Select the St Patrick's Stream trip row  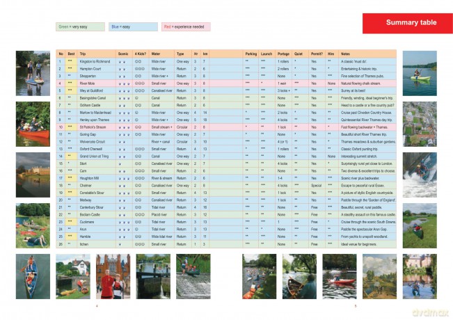(x=226, y=127)
